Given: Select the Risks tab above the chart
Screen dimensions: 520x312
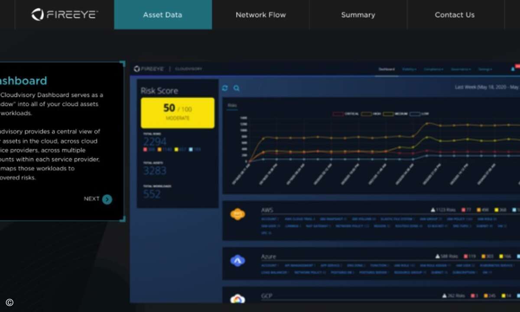Looking at the screenshot, I should coord(232,105).
